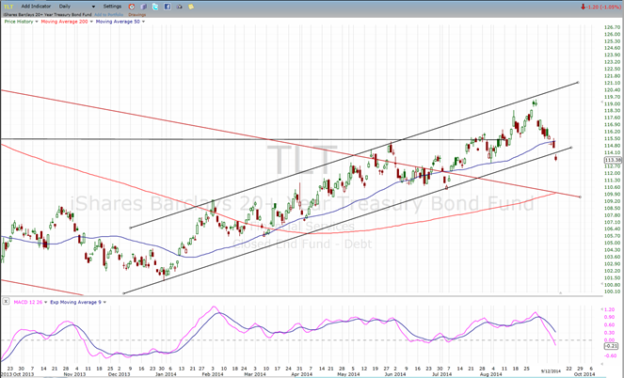Share the chart on Facebook
624x378 pixels.
coord(168,7)
